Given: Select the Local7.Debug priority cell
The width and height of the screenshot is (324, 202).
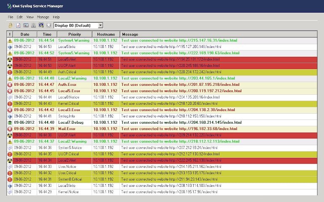Looking at the screenshot, I should 75,122.
